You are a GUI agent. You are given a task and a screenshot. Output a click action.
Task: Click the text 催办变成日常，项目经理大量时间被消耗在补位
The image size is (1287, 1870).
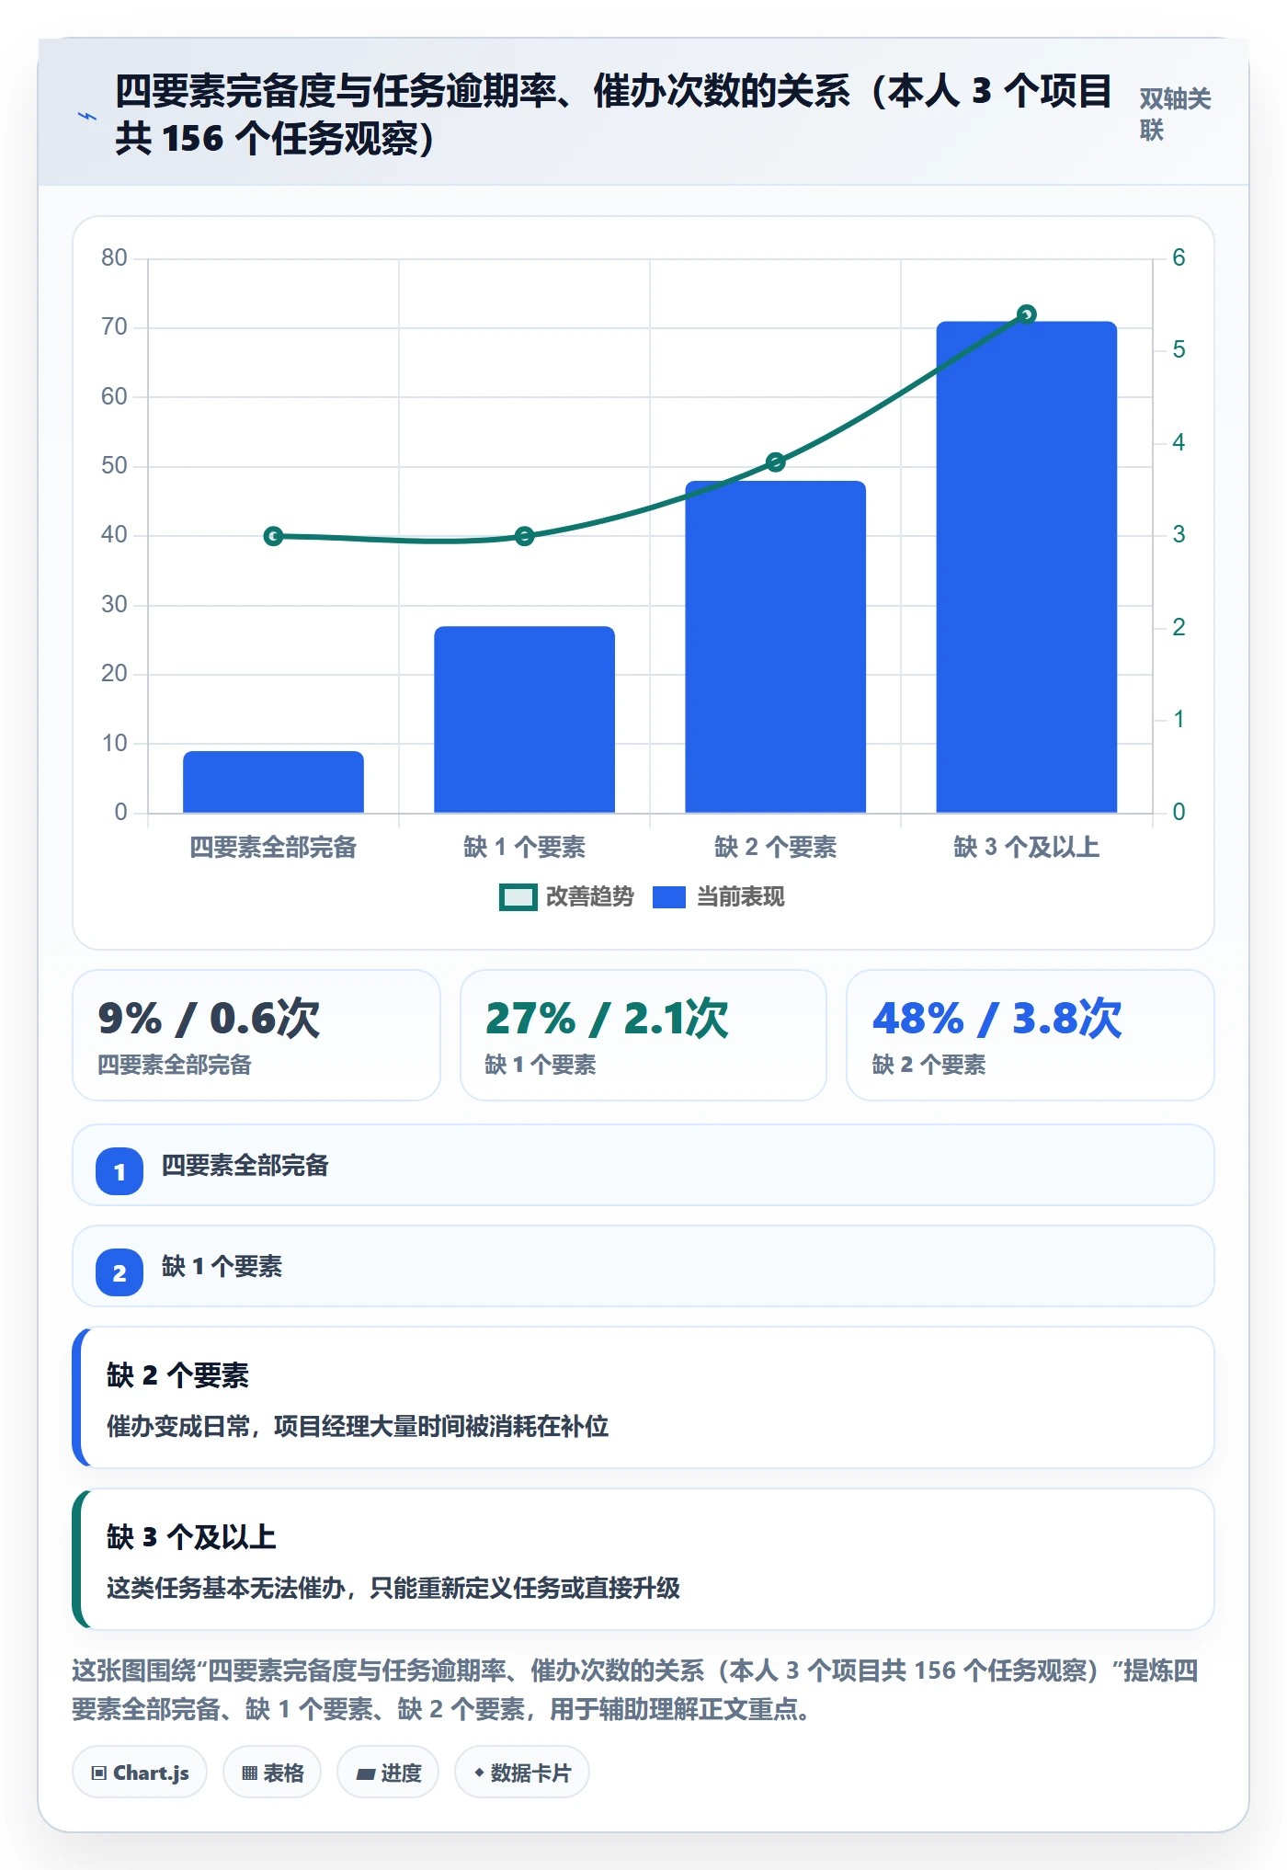tap(358, 1426)
